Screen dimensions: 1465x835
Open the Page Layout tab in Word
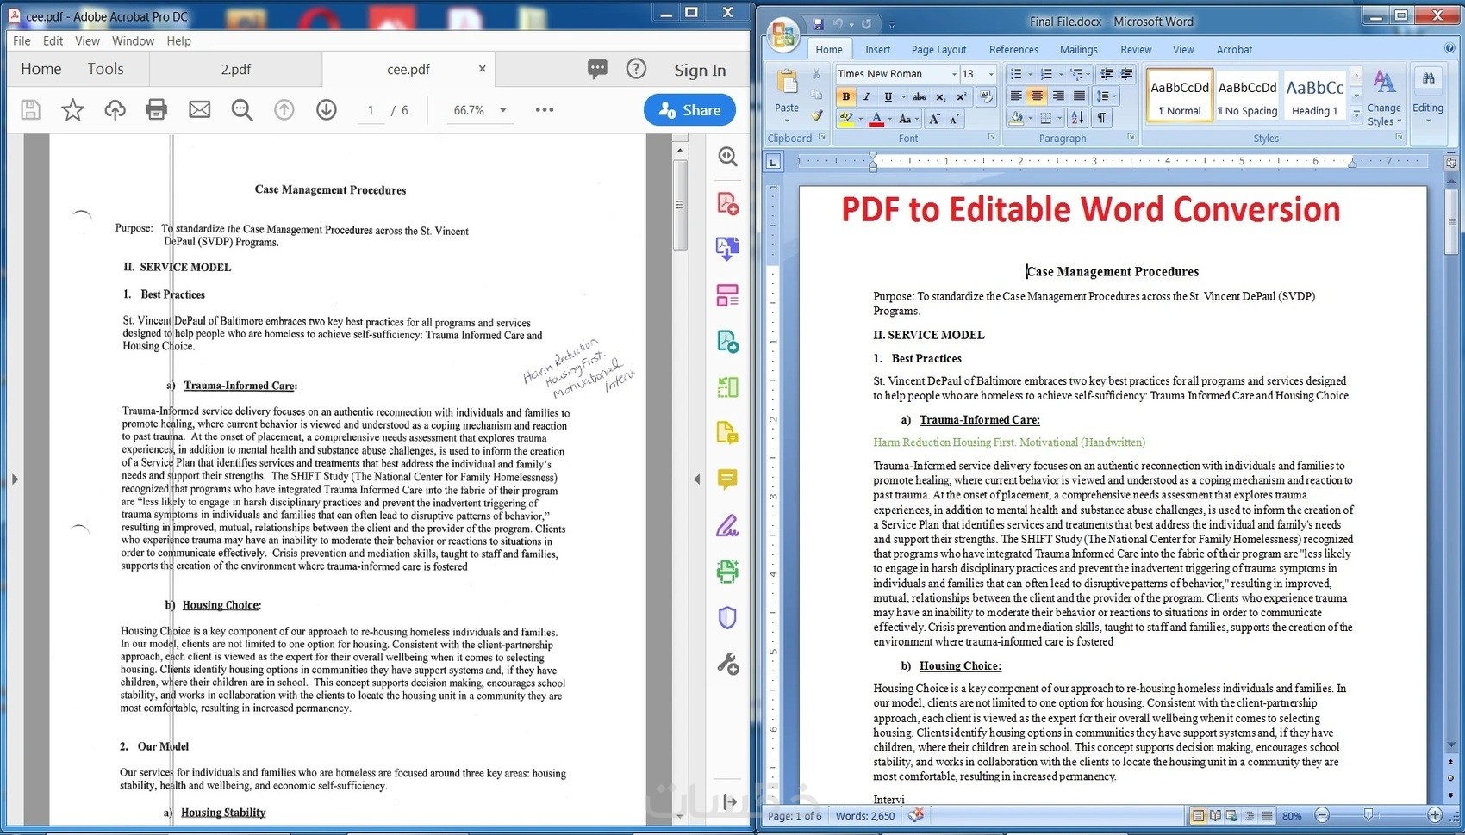coord(938,50)
